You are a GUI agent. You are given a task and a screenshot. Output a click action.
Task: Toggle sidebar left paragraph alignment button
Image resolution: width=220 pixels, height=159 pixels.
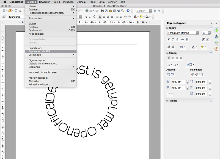pyautogui.click(x=169, y=58)
